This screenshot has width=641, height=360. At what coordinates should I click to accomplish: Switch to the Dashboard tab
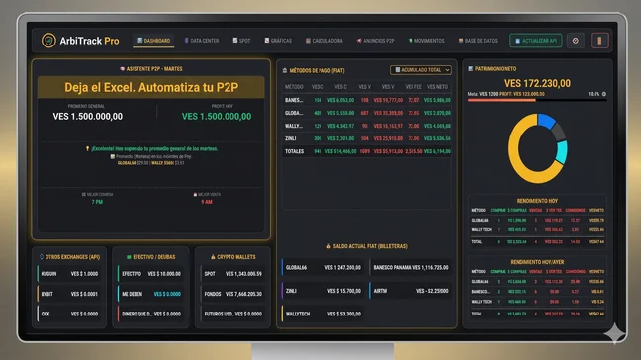click(153, 41)
